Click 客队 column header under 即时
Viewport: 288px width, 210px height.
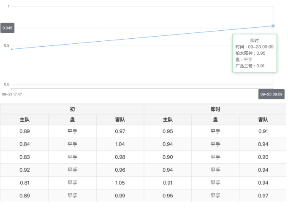[x=263, y=120]
